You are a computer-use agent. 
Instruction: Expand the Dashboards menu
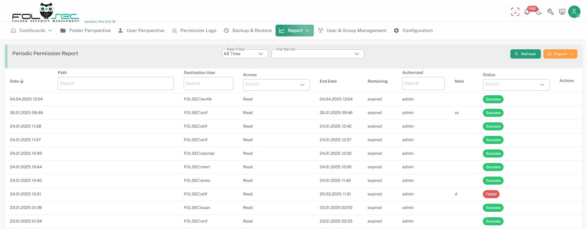(x=32, y=31)
